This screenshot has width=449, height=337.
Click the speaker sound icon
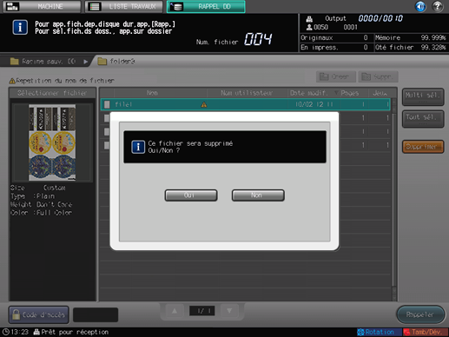click(x=420, y=6)
